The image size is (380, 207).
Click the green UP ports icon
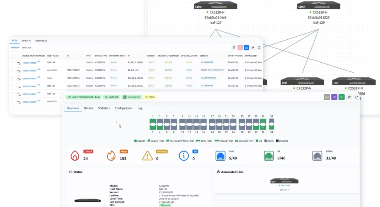pyautogui.click(x=269, y=155)
